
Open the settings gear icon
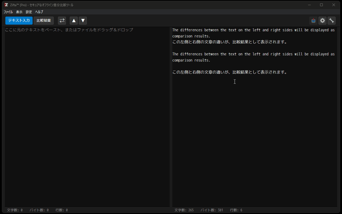click(x=322, y=21)
